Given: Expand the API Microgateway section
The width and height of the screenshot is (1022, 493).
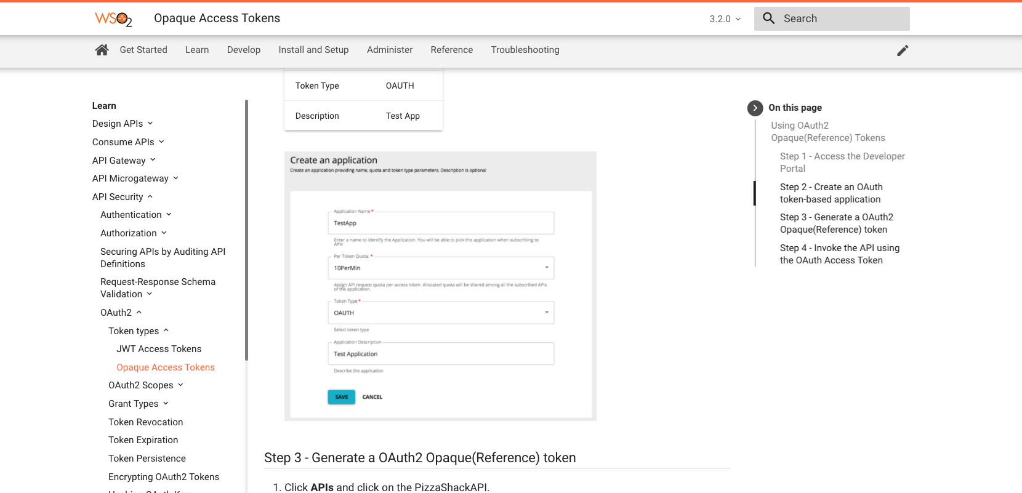Looking at the screenshot, I should pos(135,178).
